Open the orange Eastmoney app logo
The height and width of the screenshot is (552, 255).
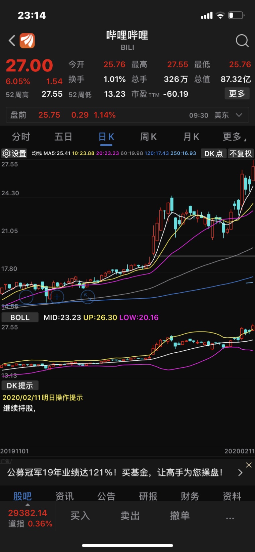[27, 41]
